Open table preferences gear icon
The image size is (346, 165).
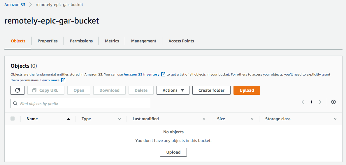(333, 102)
